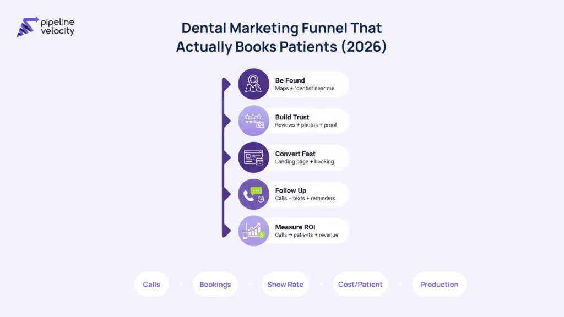The width and height of the screenshot is (564, 317).
Task: Click the Measure ROI bar chart icon
Action: 252,230
